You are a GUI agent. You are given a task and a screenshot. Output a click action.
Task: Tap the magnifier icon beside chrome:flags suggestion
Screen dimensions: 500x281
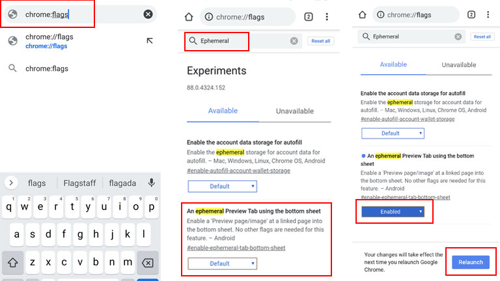point(12,68)
